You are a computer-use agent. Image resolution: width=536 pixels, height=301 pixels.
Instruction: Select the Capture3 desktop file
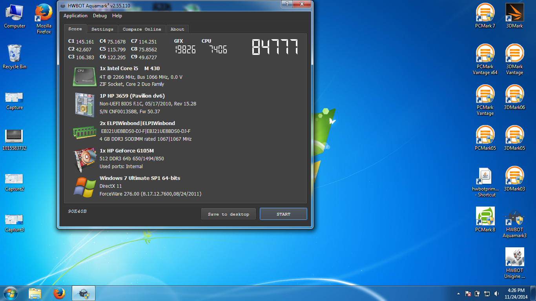(x=15, y=223)
